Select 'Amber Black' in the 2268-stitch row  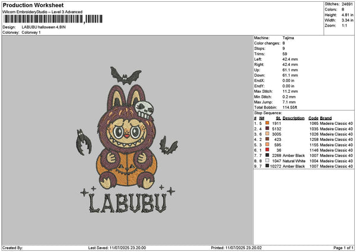coord(294,155)
